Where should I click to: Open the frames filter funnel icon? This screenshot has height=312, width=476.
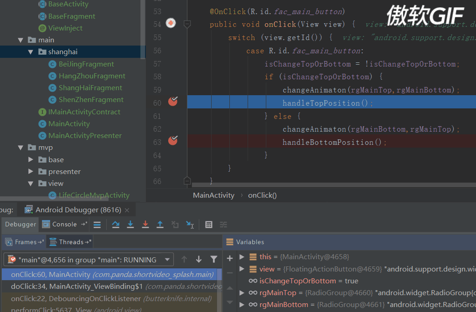[214, 259]
